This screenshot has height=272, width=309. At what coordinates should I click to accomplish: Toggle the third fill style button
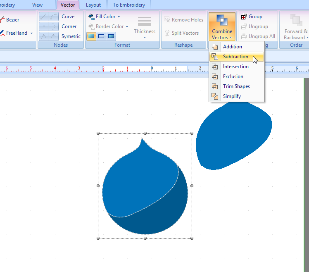111,36
